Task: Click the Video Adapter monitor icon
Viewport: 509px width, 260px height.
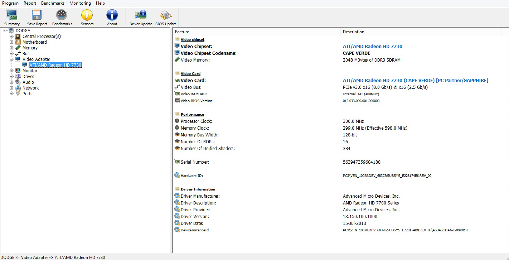Action: tap(18, 59)
